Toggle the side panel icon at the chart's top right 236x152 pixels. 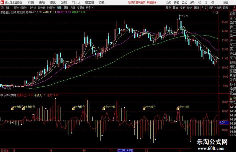[x=217, y=12]
